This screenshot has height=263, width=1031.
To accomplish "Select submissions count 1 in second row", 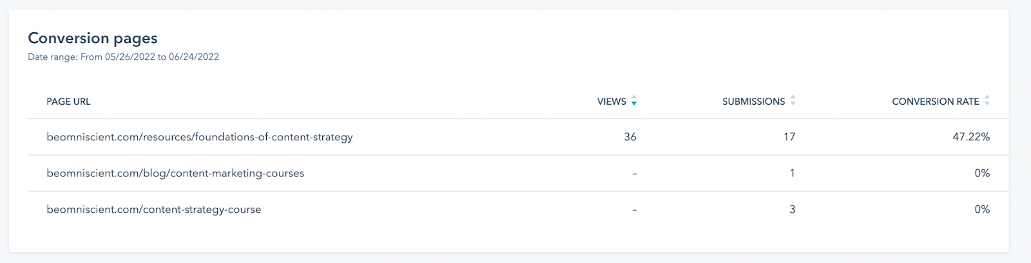I will [x=793, y=173].
